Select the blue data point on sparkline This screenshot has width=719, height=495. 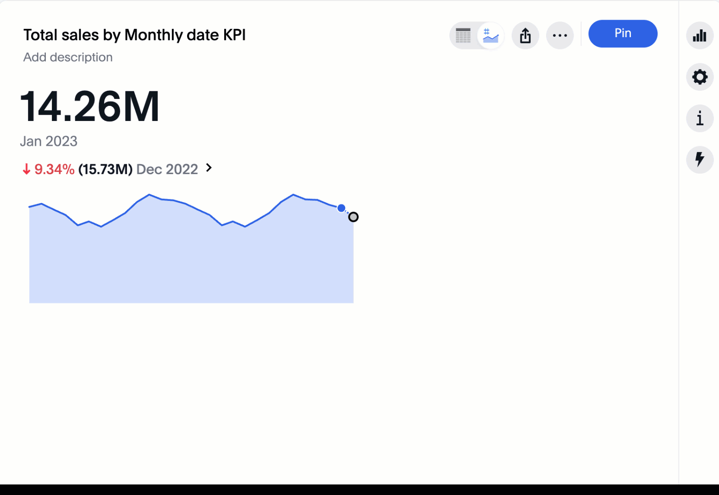click(341, 208)
